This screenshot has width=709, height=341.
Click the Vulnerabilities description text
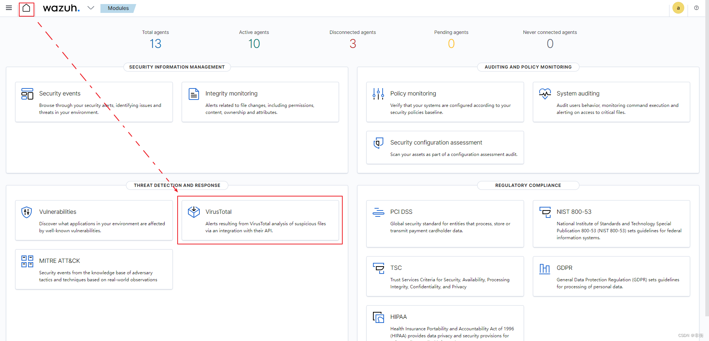(102, 227)
